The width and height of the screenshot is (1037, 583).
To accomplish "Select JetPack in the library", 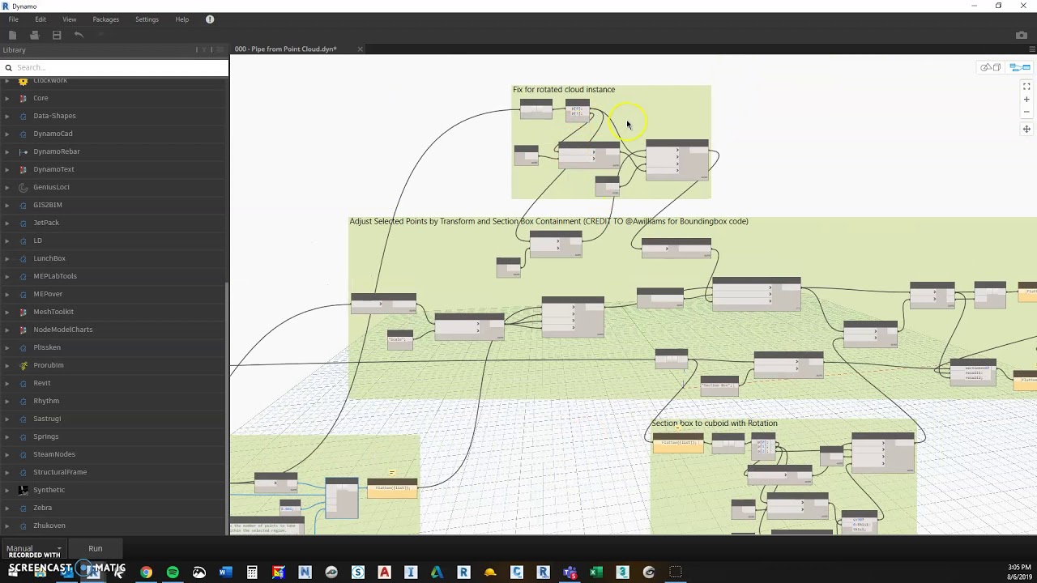I will click(46, 223).
